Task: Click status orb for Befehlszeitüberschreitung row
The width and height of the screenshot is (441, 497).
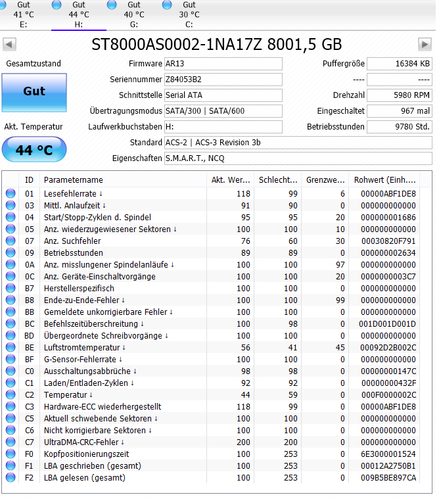Action: [11, 323]
